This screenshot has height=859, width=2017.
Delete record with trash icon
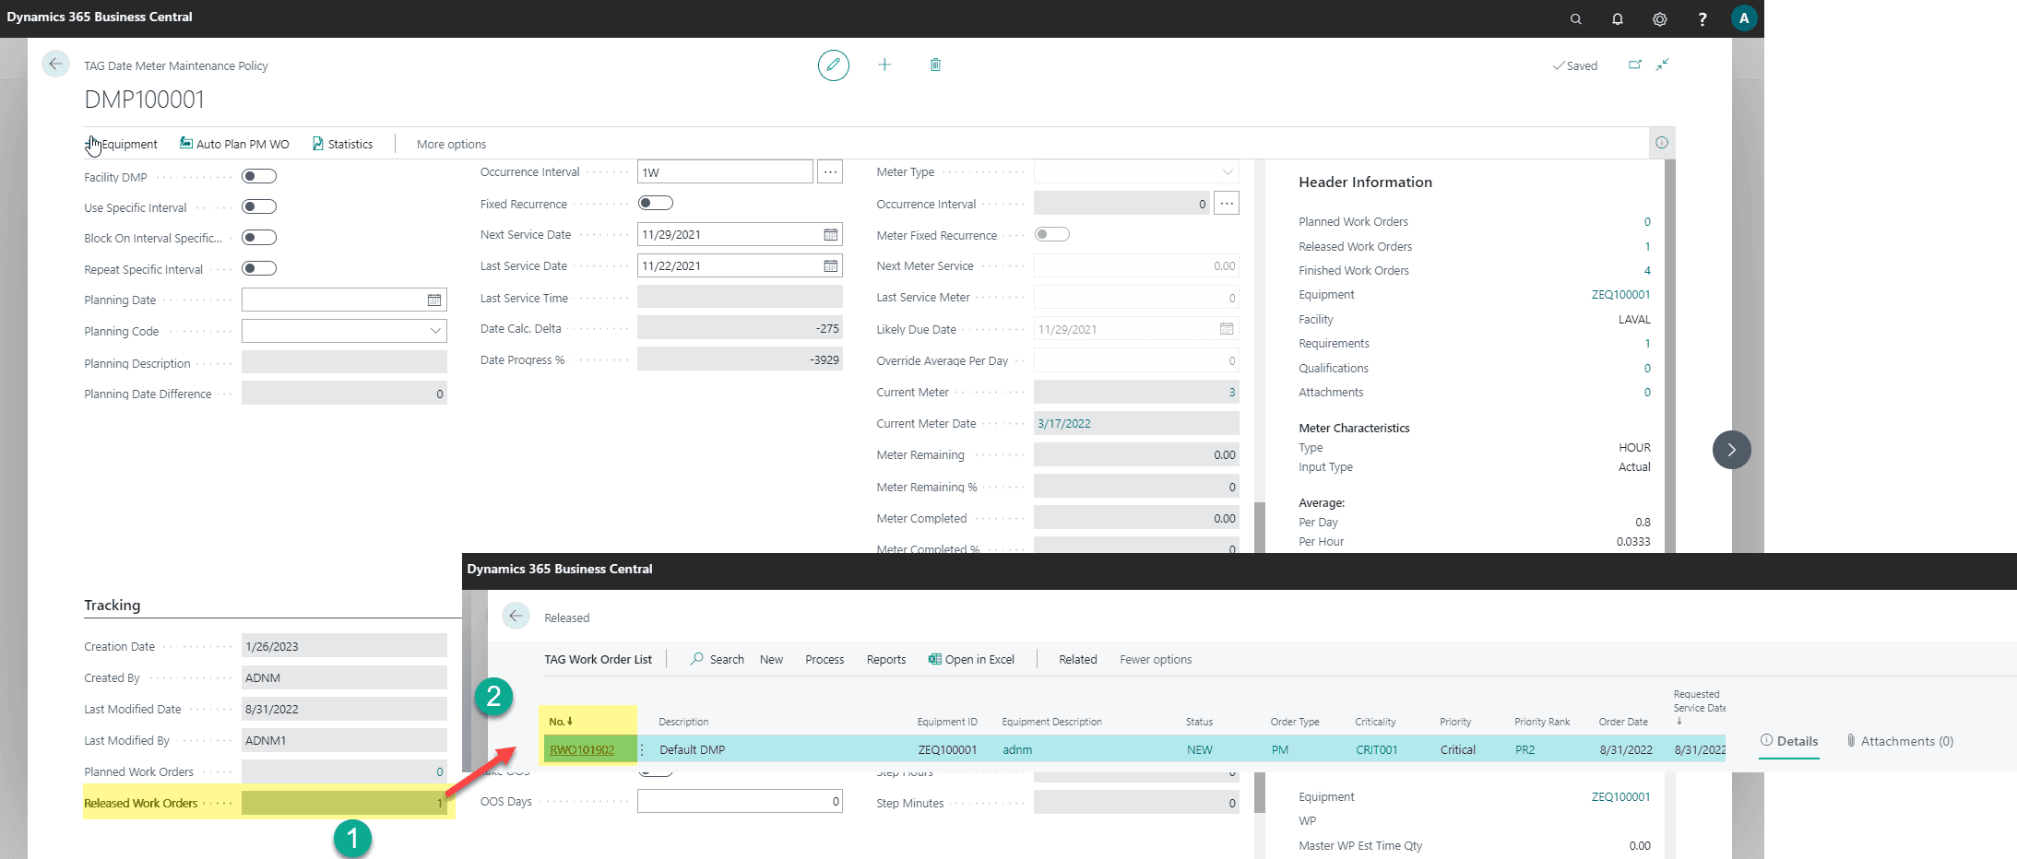pos(935,65)
